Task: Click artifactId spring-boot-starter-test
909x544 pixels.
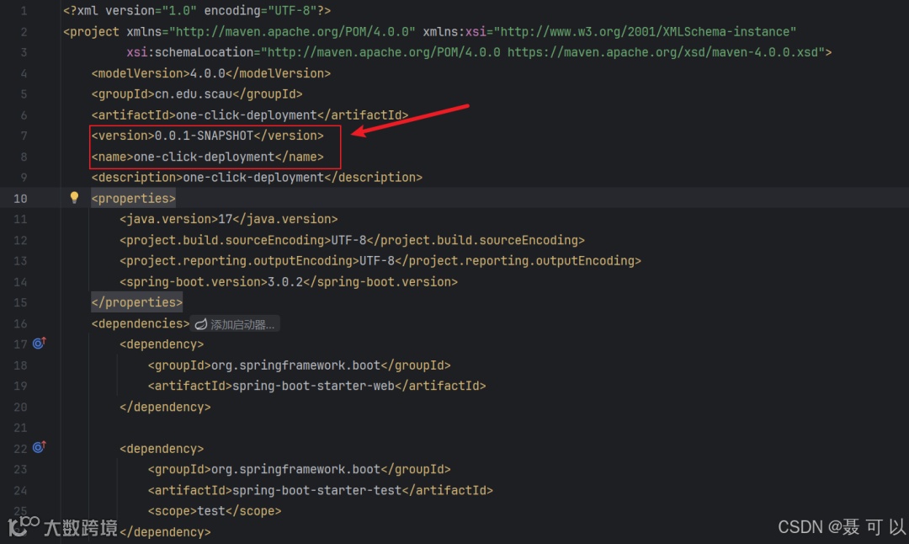Action: point(317,490)
